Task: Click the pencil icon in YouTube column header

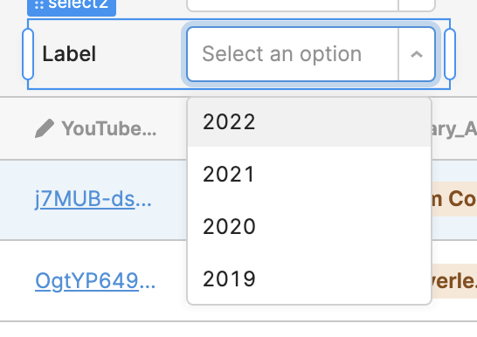Action: click(45, 128)
